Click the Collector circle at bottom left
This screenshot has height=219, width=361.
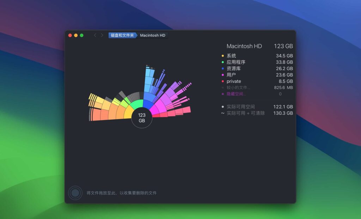point(75,193)
